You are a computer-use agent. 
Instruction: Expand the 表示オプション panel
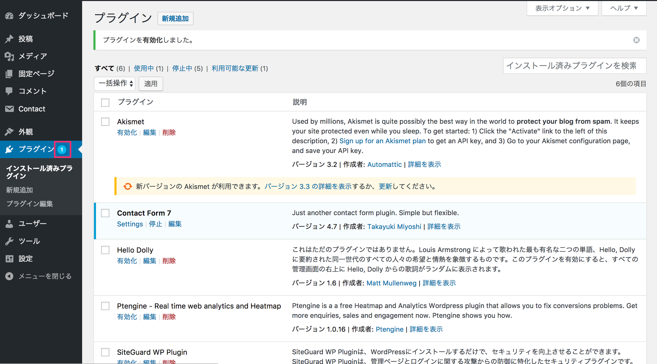[562, 8]
